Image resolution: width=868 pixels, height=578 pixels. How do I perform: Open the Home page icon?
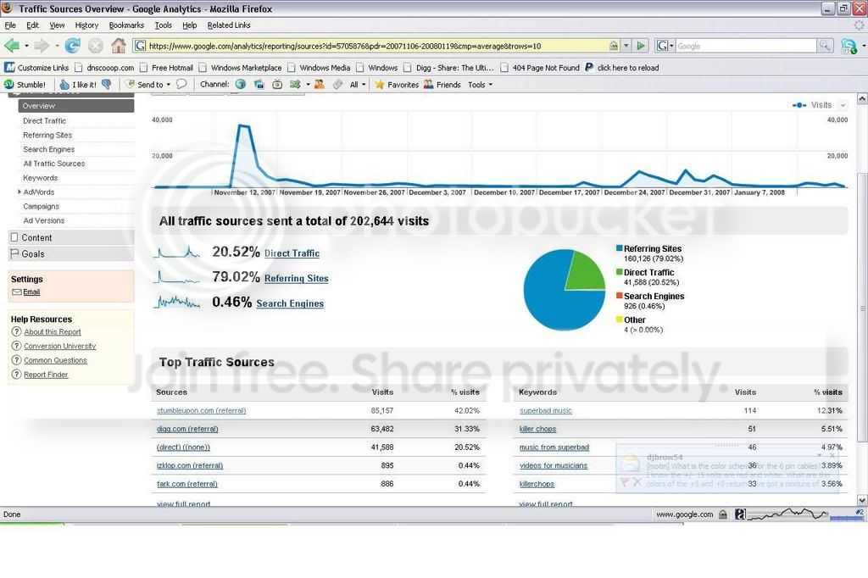119,46
